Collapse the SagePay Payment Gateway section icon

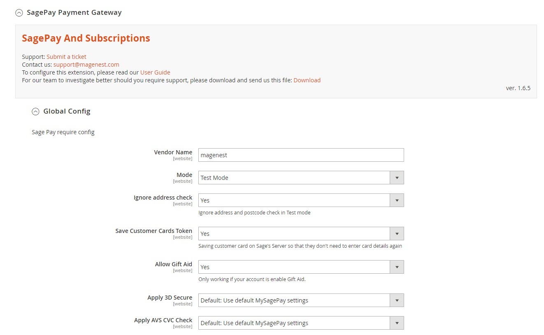click(x=19, y=13)
